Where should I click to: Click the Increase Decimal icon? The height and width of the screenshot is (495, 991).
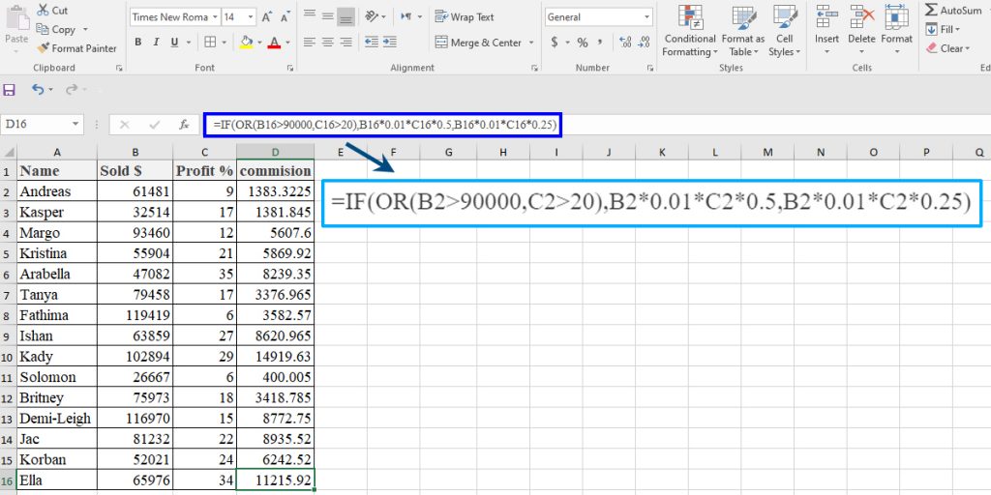click(x=625, y=43)
